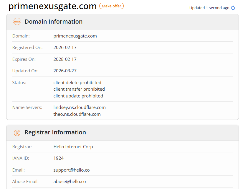This screenshot has width=243, height=189.
Task: Click the abuse@hello.co email
Action: (70, 182)
